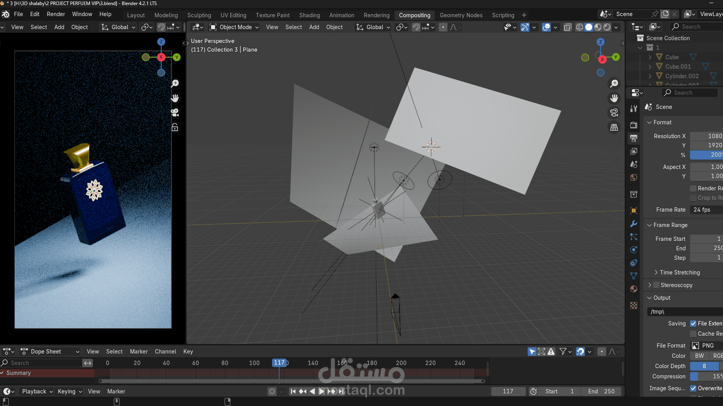The width and height of the screenshot is (723, 406).
Task: Add a new workspace with plus button
Action: (524, 15)
